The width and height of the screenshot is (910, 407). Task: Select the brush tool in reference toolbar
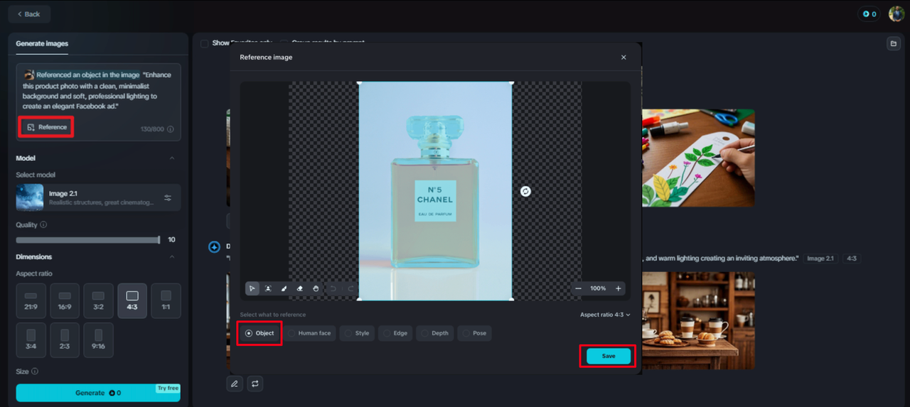coord(284,288)
